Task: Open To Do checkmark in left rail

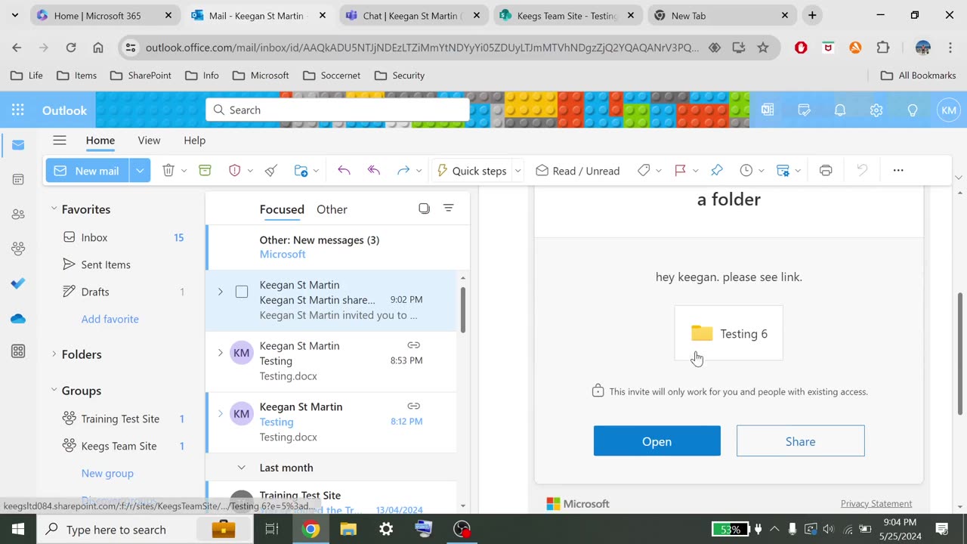Action: click(18, 283)
